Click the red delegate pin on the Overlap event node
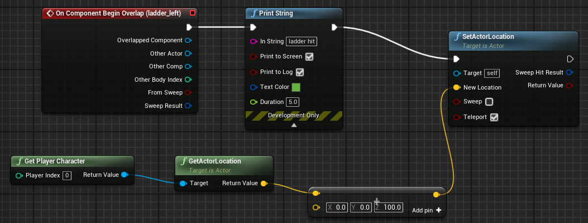588x223 pixels. click(x=193, y=13)
